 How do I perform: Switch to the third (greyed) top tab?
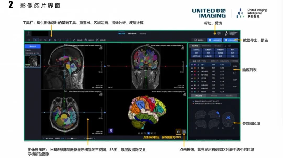pos(143,33)
